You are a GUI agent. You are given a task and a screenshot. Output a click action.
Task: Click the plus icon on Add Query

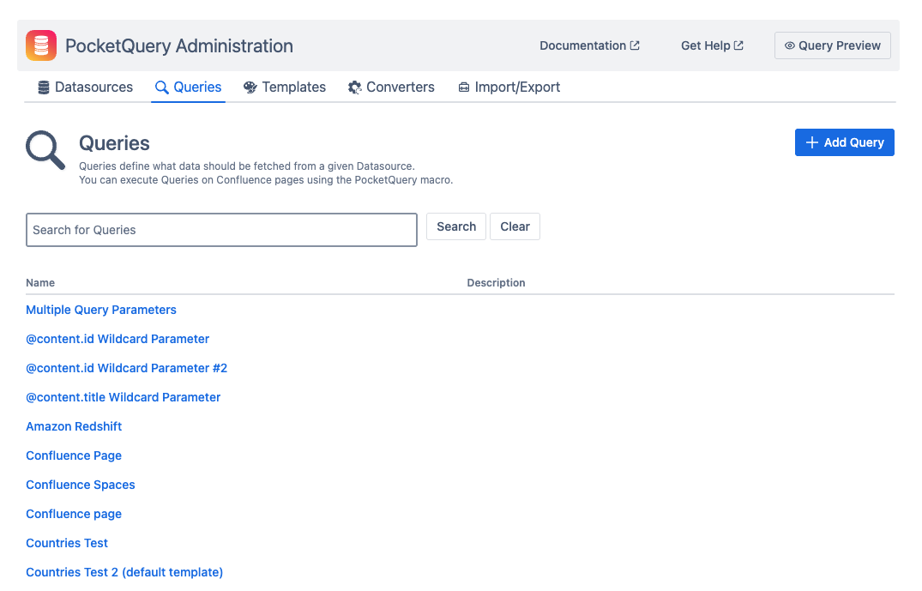coord(811,142)
